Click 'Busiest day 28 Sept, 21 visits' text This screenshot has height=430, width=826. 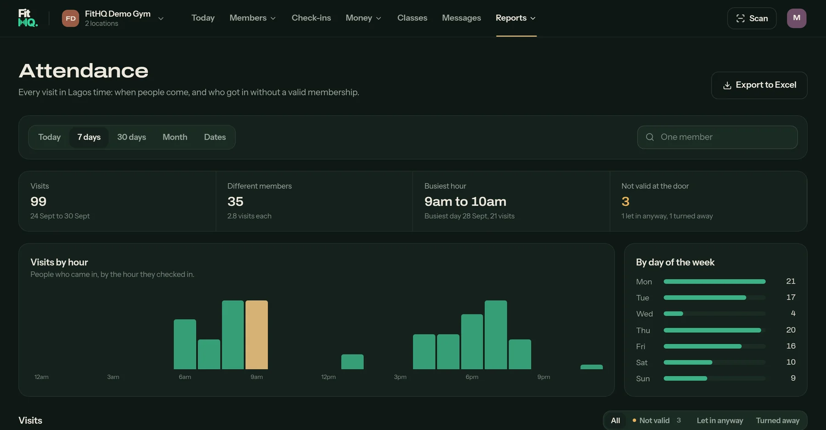pyautogui.click(x=469, y=216)
